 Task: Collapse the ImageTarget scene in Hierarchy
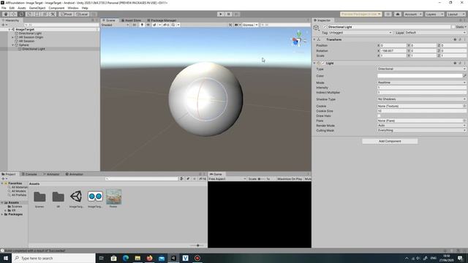tap(10, 29)
